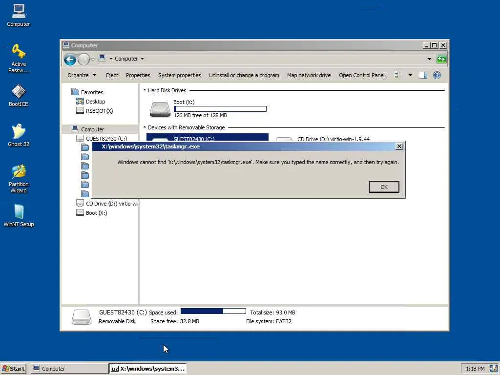Image resolution: width=500 pixels, height=375 pixels.
Task: Open the view options dropdown arrow
Action: tap(410, 75)
